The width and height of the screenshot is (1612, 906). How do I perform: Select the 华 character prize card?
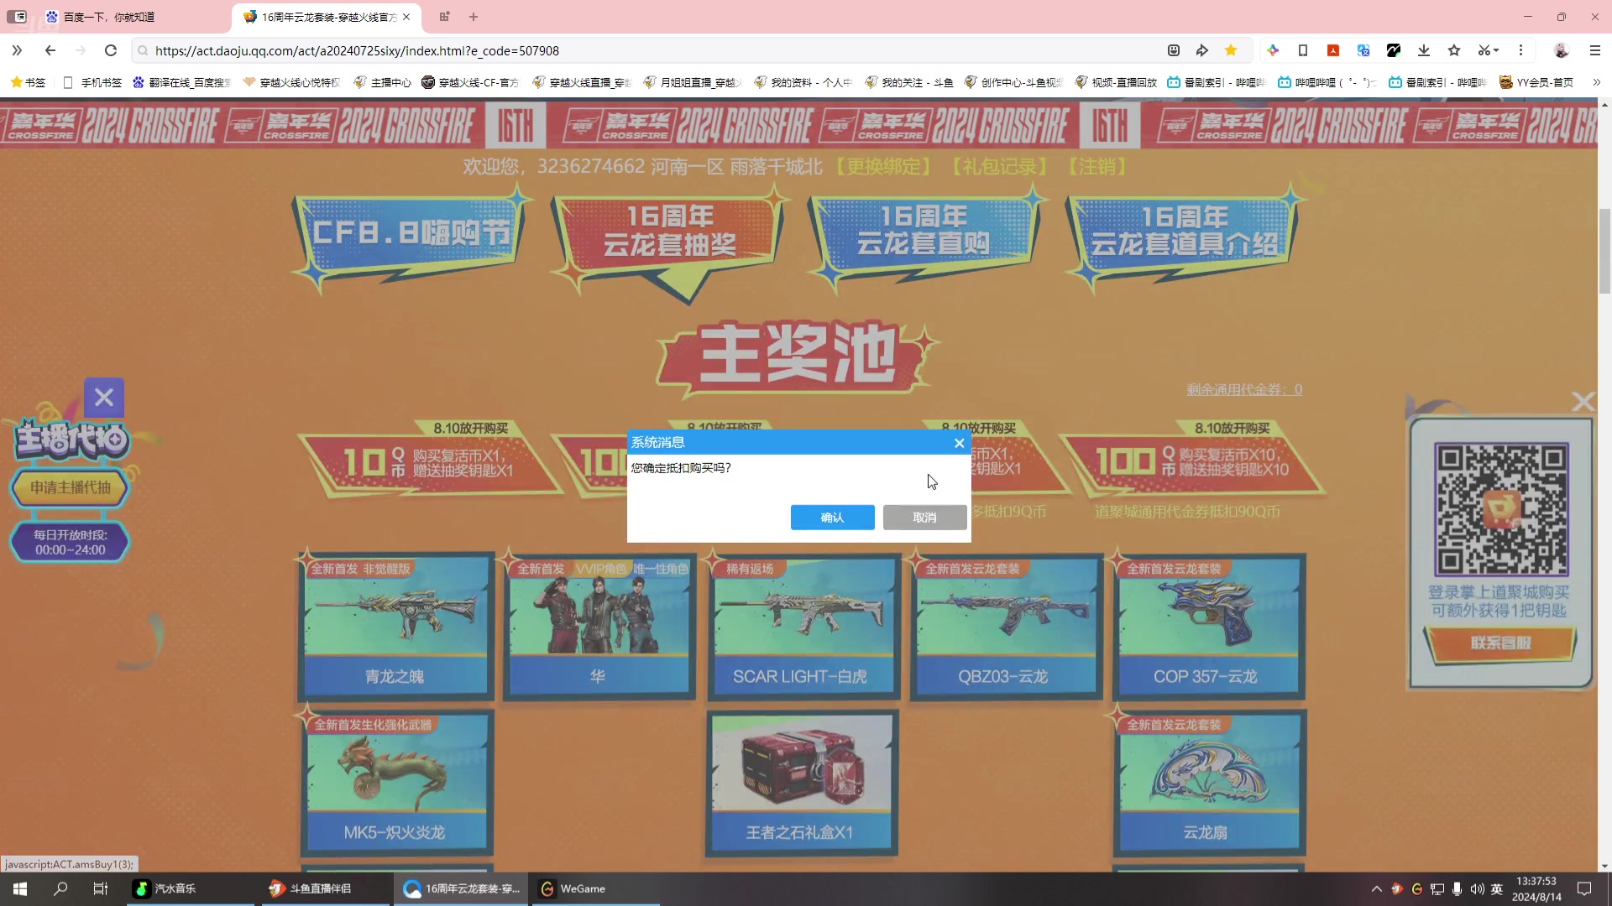point(598,626)
